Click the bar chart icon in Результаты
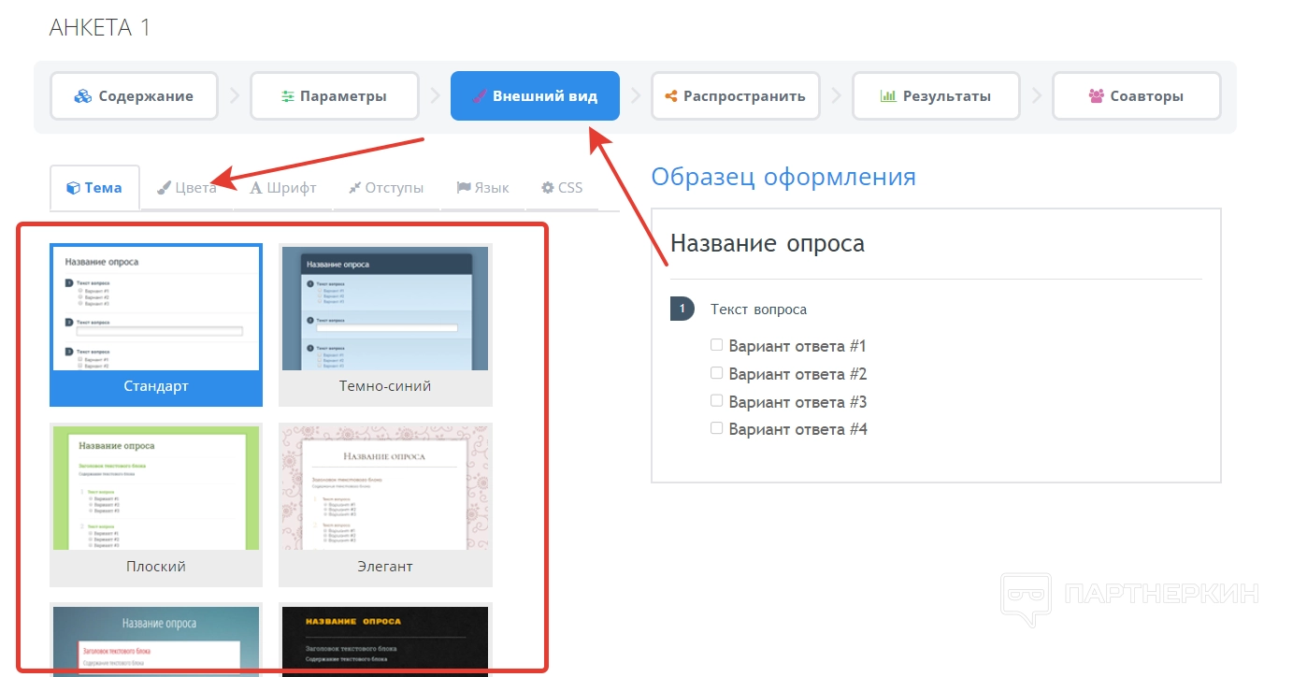Image resolution: width=1307 pixels, height=677 pixels. click(888, 96)
